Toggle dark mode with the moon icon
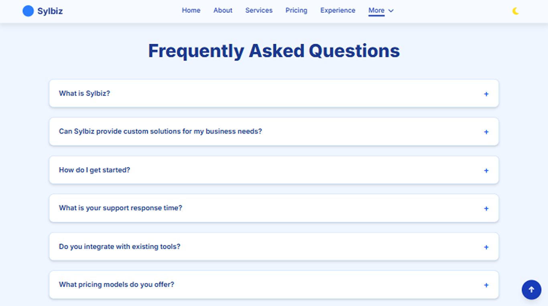Viewport: 548px width, 306px height. 516,11
